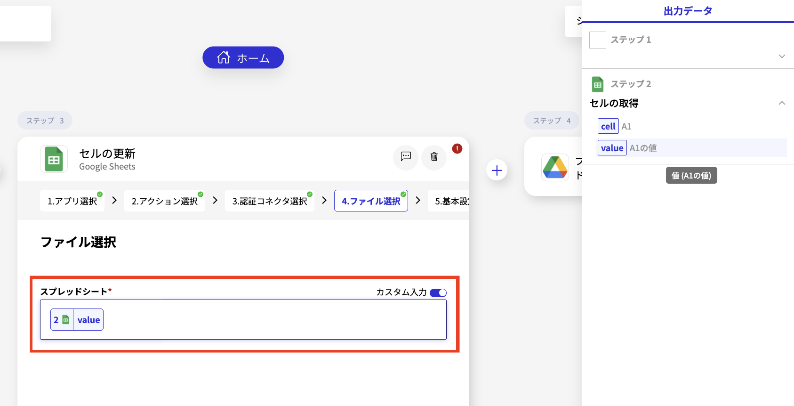The width and height of the screenshot is (794, 406).
Task: Click the Google Drive icon in Step 4
Action: point(555,168)
